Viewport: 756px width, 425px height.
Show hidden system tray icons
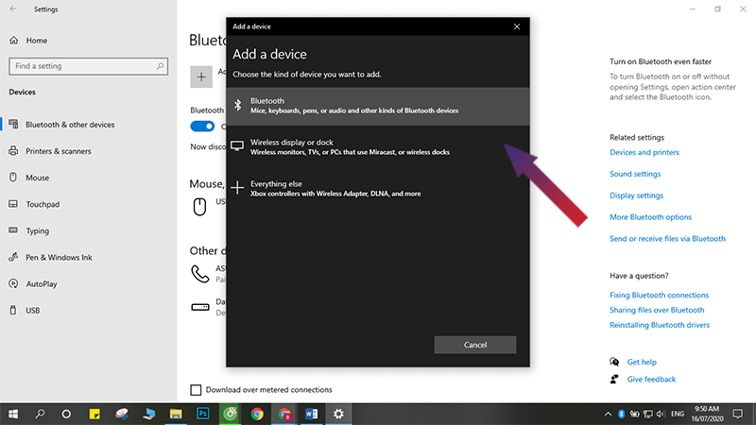pos(606,414)
